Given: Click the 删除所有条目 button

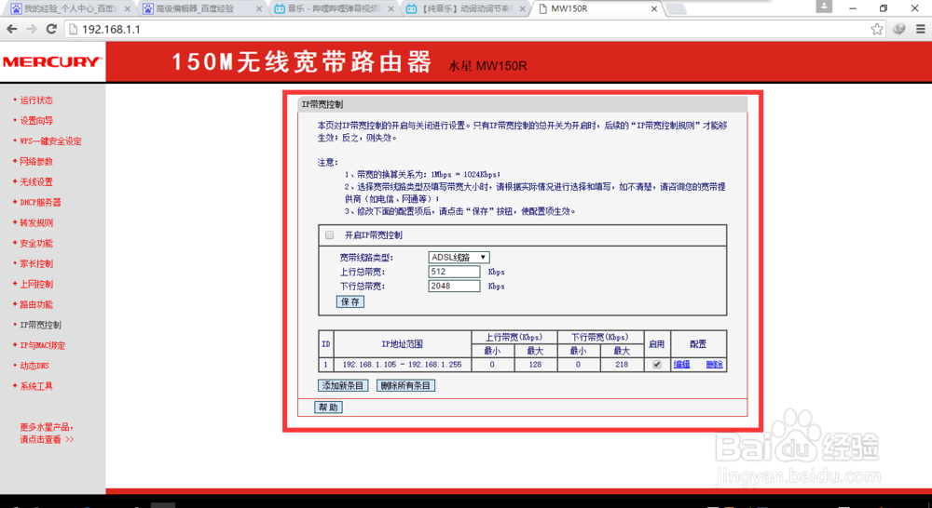Looking at the screenshot, I should (x=405, y=386).
